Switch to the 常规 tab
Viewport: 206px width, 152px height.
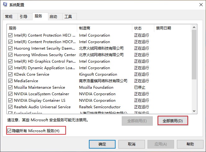(9, 16)
